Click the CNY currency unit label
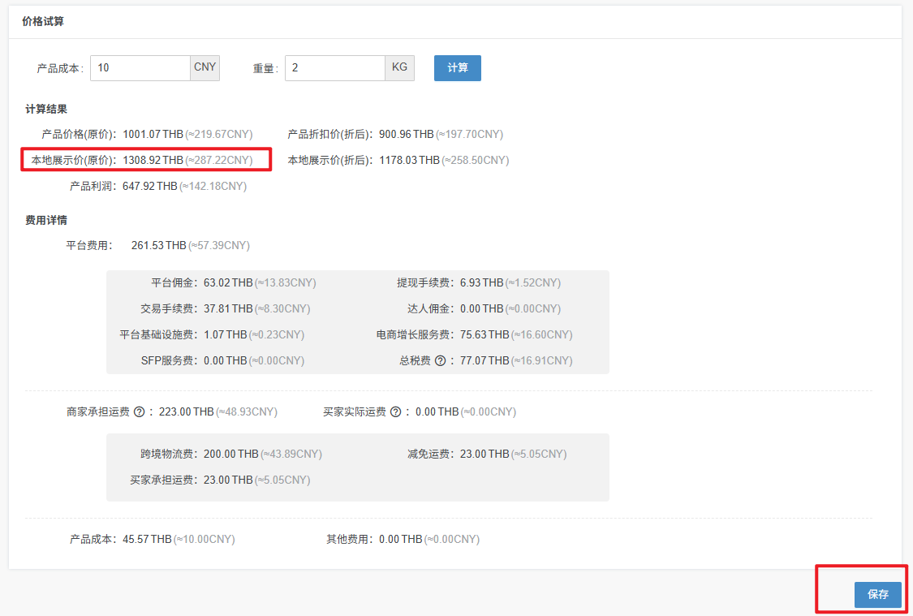The image size is (913, 616). tap(205, 68)
